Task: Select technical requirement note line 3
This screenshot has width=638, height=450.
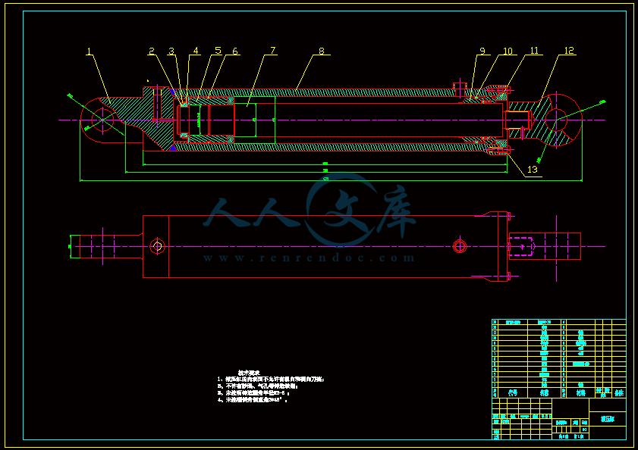Action: [253, 393]
